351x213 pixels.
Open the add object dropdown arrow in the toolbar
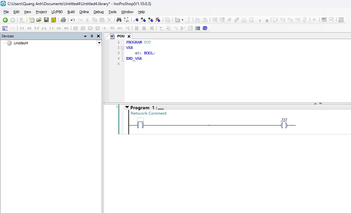(x=182, y=20)
